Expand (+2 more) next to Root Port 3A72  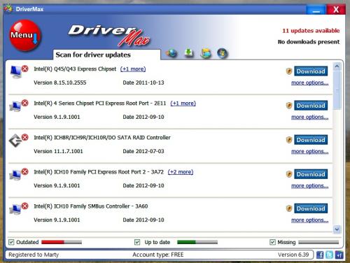click(x=181, y=172)
